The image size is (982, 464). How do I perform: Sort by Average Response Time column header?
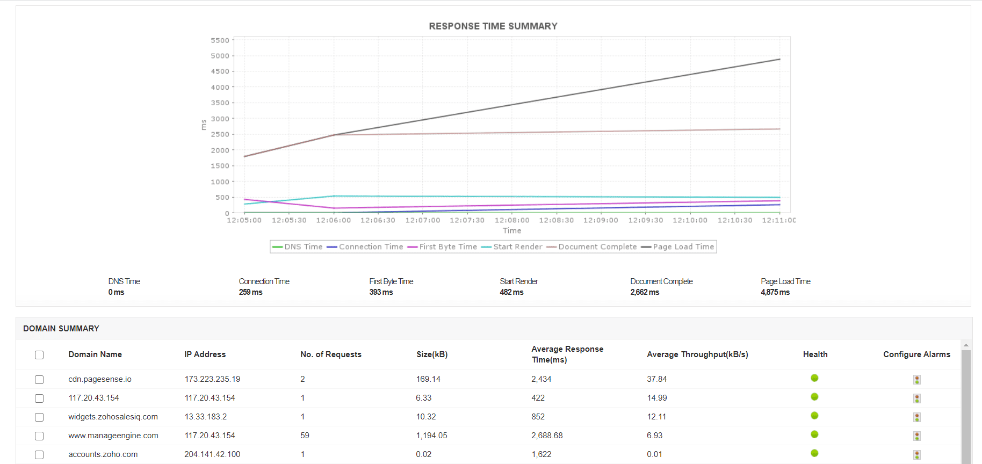click(x=567, y=354)
